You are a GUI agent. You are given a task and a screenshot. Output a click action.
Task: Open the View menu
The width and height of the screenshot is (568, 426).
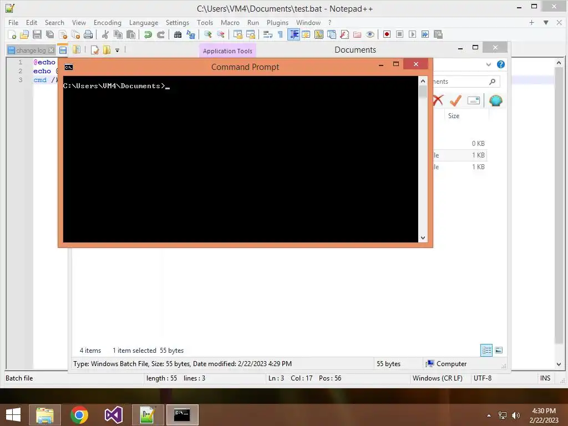coord(79,22)
